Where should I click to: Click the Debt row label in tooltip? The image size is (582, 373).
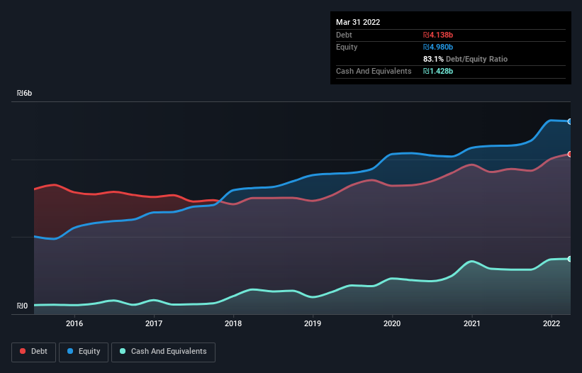click(x=344, y=35)
